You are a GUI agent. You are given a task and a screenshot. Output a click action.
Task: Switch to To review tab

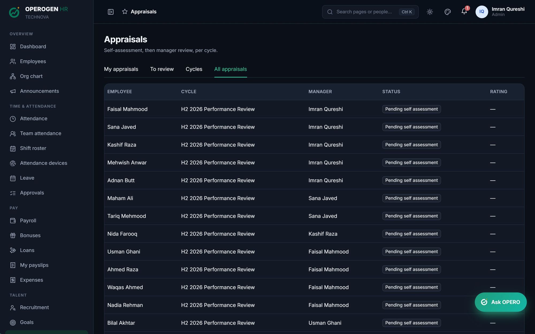(x=162, y=69)
